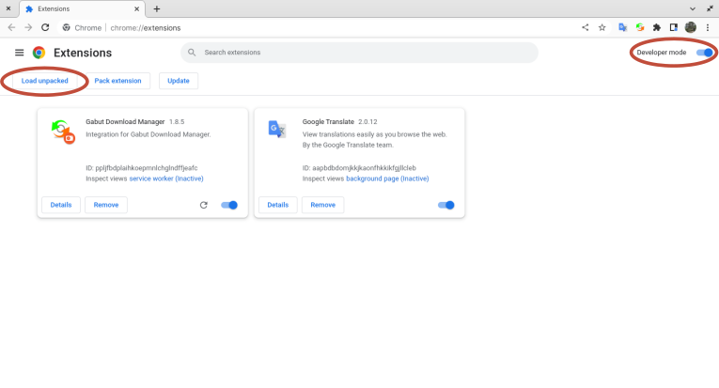
Task: Click "By the Google Translate team." text
Action: pos(348,146)
